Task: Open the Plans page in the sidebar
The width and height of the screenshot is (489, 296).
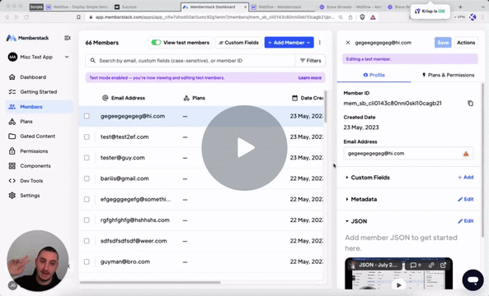Action: 26,122
